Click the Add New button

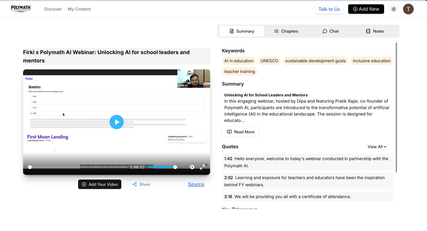tap(366, 9)
